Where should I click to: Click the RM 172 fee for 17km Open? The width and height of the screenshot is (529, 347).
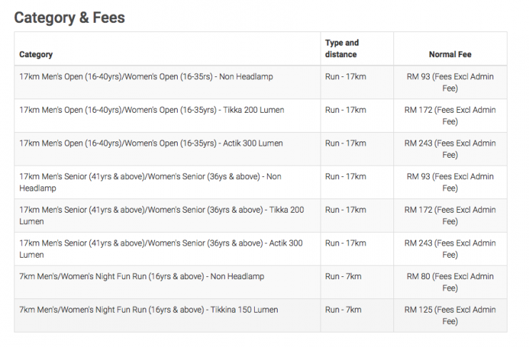point(450,116)
